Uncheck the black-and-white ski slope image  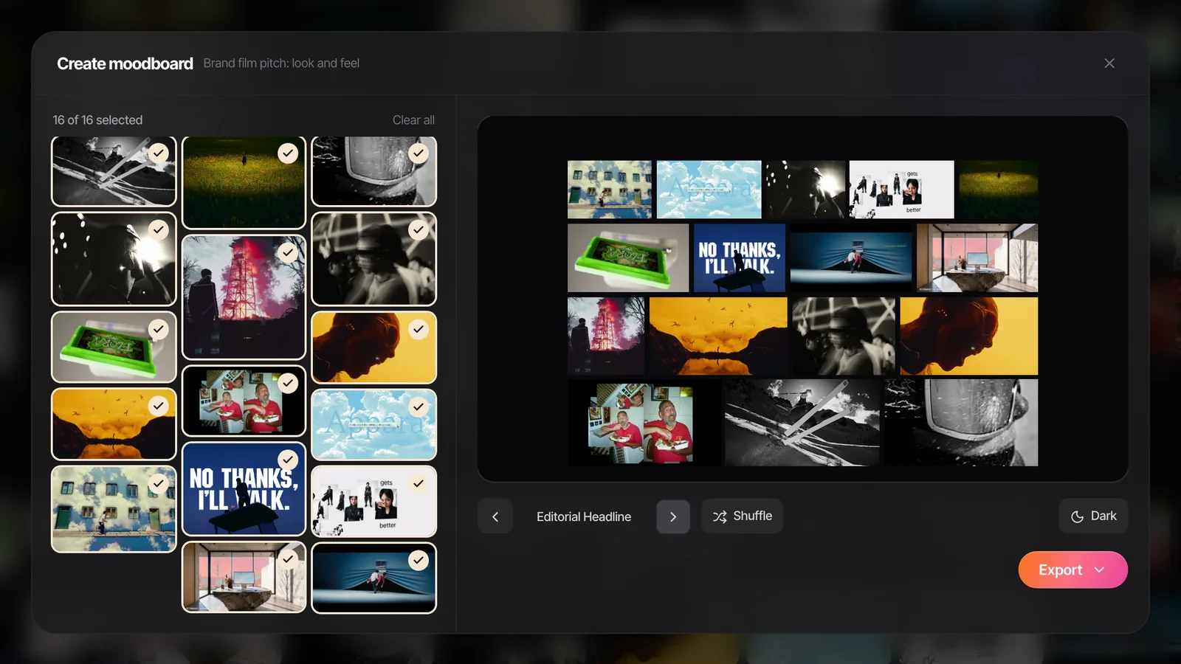tap(158, 153)
